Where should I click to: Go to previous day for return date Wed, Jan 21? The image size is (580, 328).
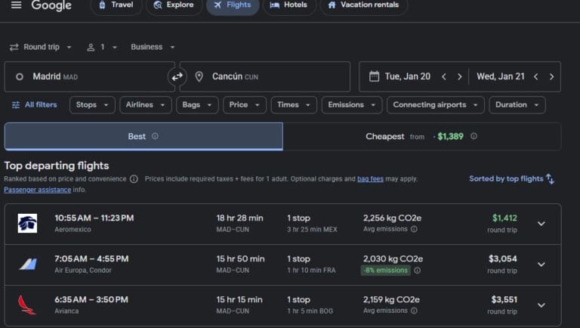[535, 76]
